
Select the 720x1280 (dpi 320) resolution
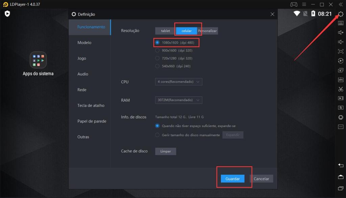pyautogui.click(x=157, y=58)
